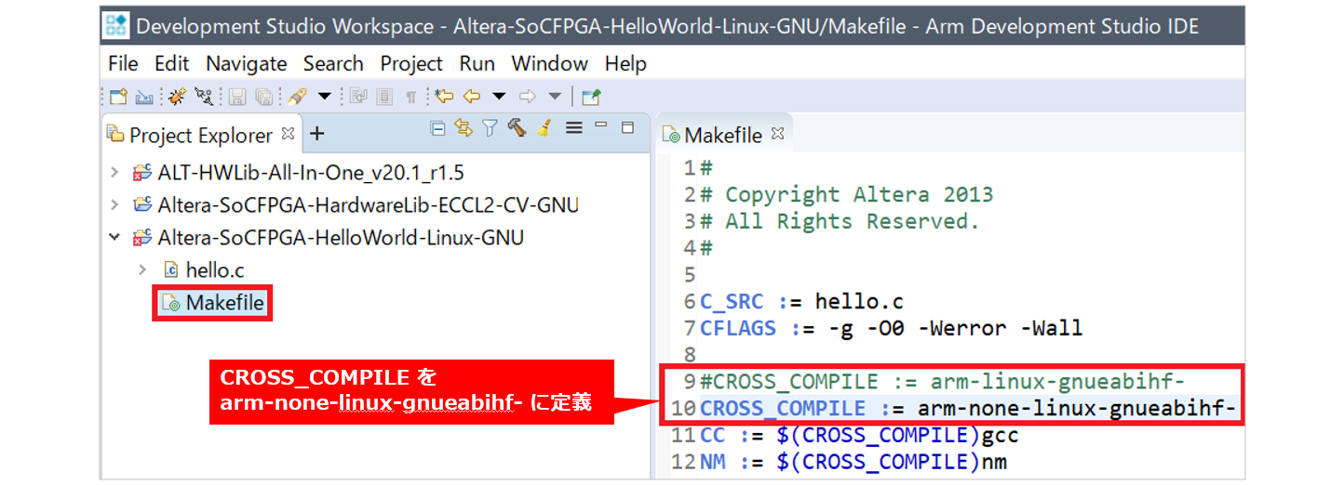
Task: Open Project Explorer view menu icon
Action: [573, 127]
